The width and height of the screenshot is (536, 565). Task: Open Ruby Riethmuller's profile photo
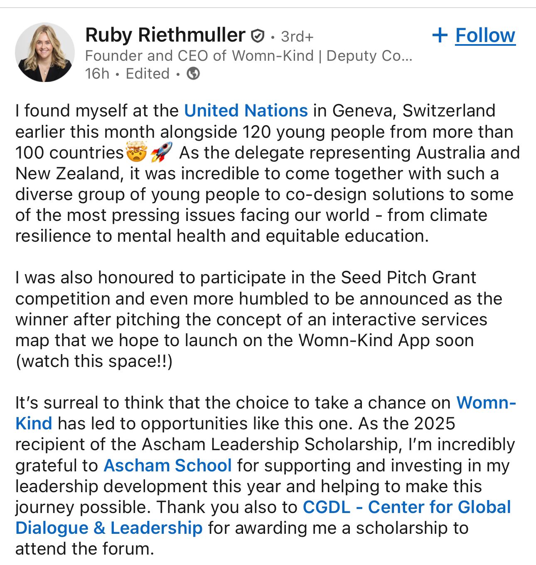click(x=44, y=52)
